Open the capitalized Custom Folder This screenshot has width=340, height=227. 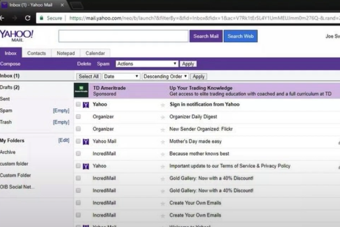[x=16, y=175]
